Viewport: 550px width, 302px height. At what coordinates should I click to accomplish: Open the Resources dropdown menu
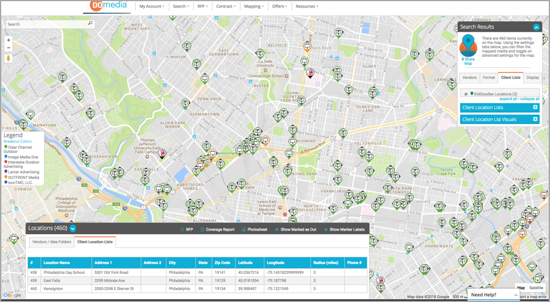pyautogui.click(x=307, y=6)
